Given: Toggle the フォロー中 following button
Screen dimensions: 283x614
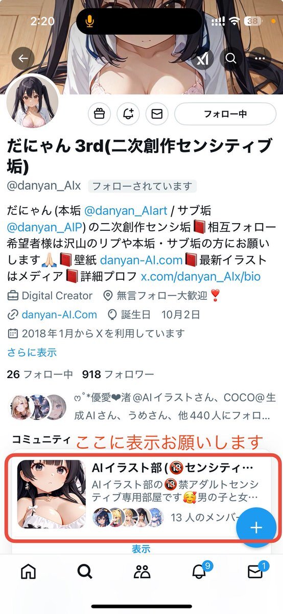Looking at the screenshot, I should click(225, 114).
